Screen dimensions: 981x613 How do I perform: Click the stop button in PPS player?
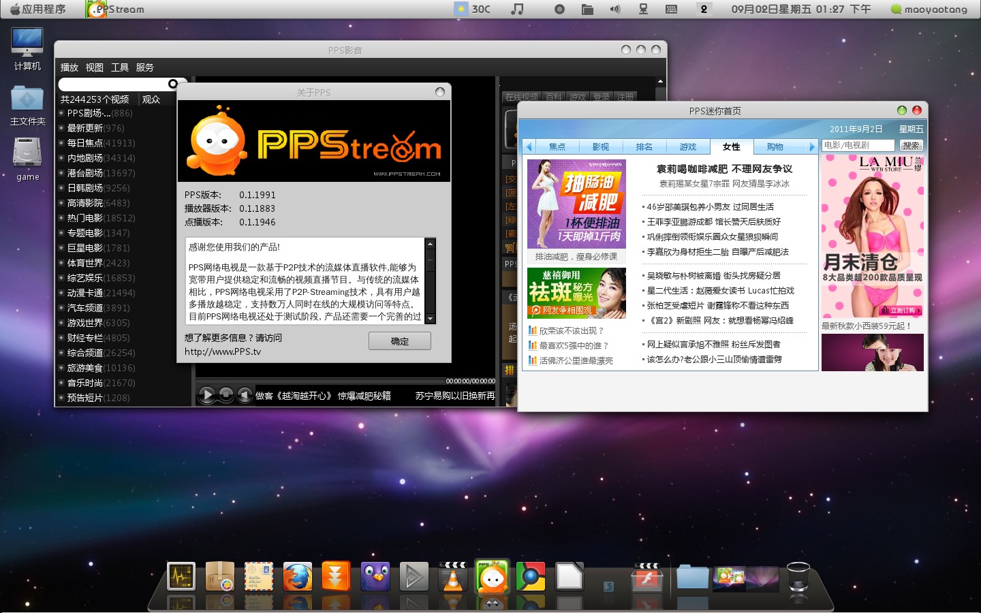coord(226,394)
